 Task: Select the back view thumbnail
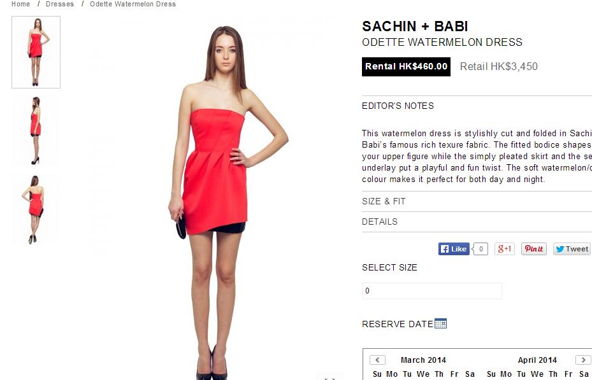pyautogui.click(x=36, y=209)
